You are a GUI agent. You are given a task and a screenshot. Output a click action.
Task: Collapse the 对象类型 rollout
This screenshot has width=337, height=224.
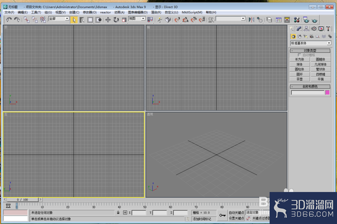[x=310, y=51]
